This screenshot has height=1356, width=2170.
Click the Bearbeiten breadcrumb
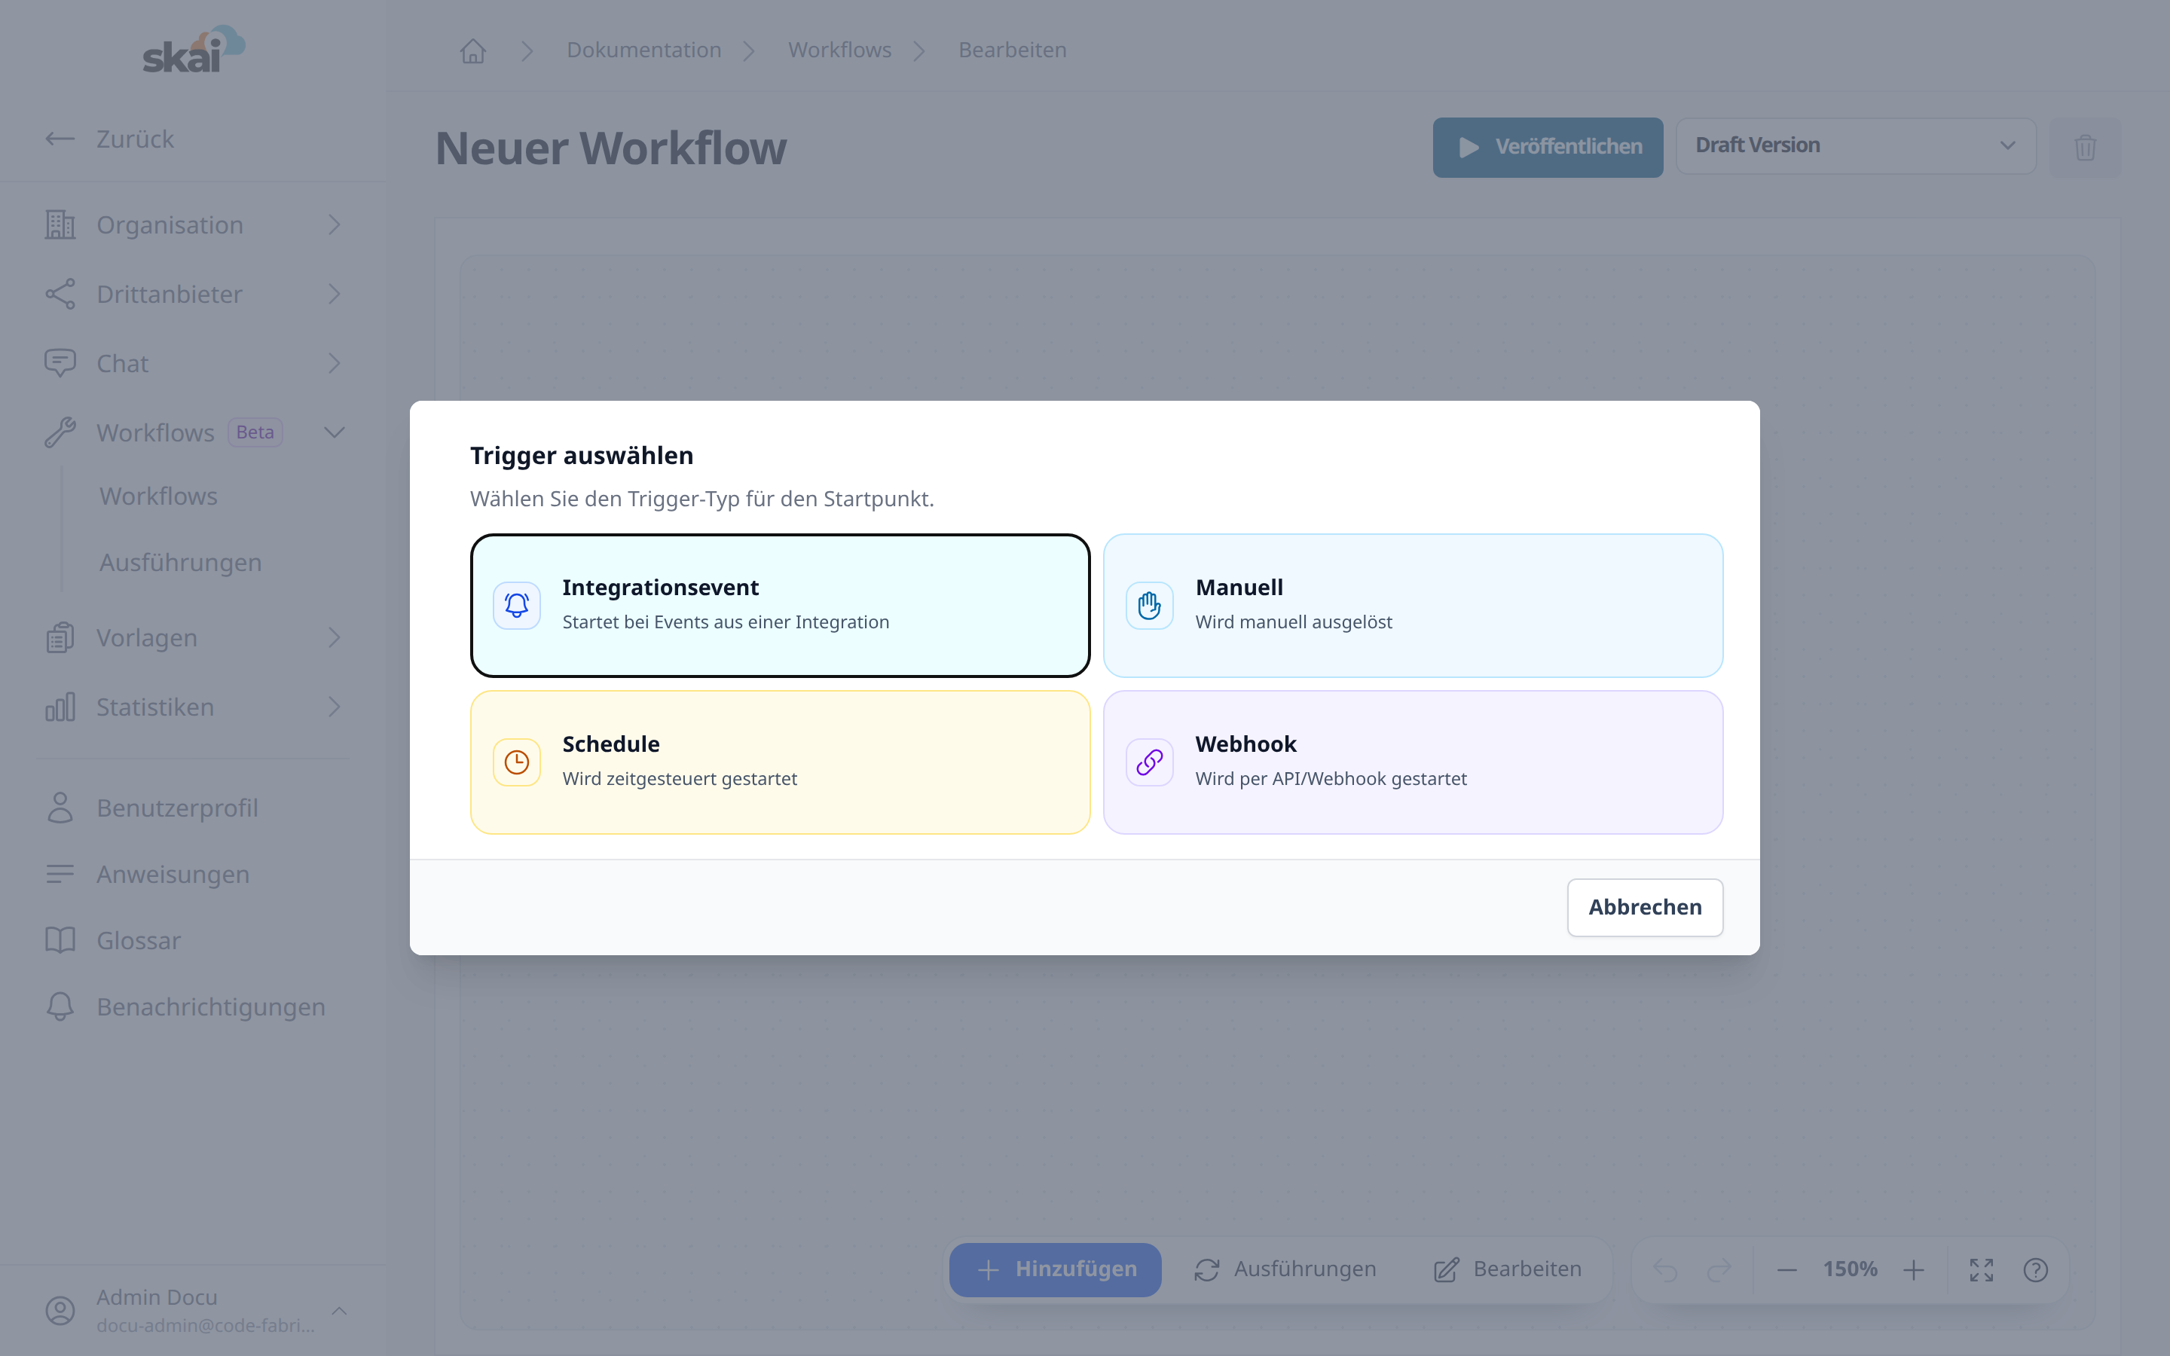coord(1013,50)
